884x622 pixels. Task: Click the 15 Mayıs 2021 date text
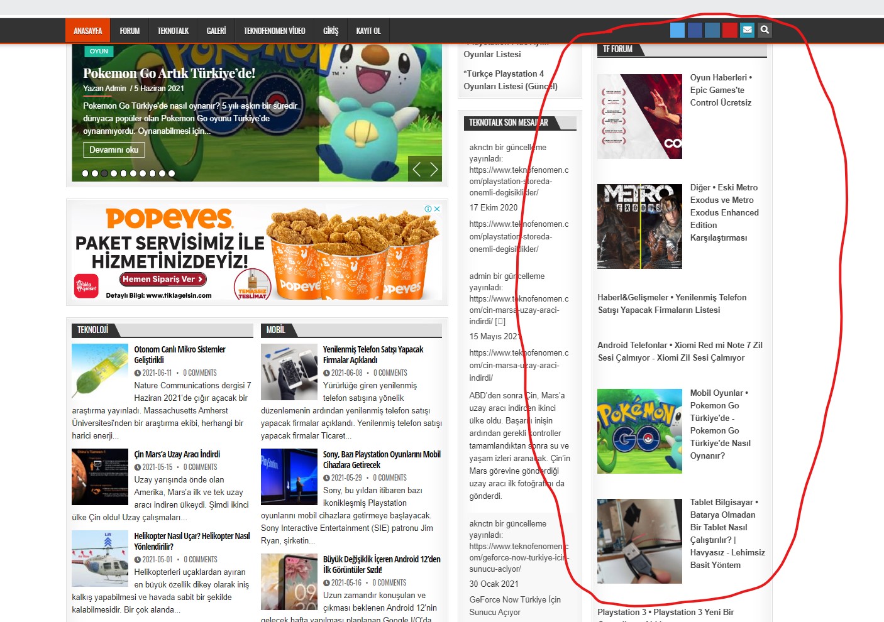[494, 336]
